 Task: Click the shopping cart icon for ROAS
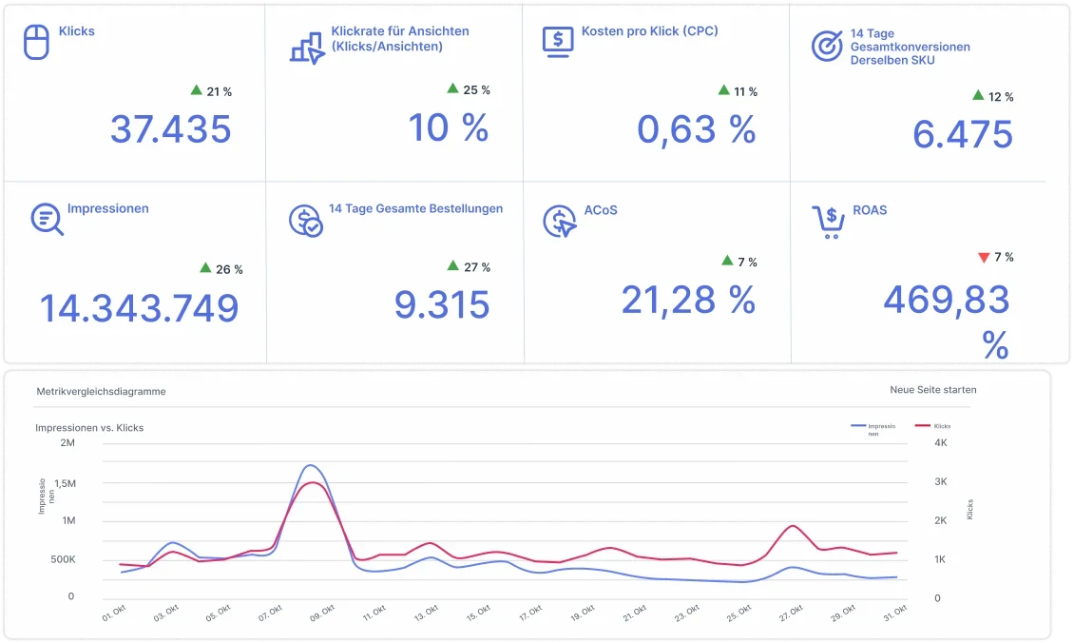pyautogui.click(x=828, y=219)
